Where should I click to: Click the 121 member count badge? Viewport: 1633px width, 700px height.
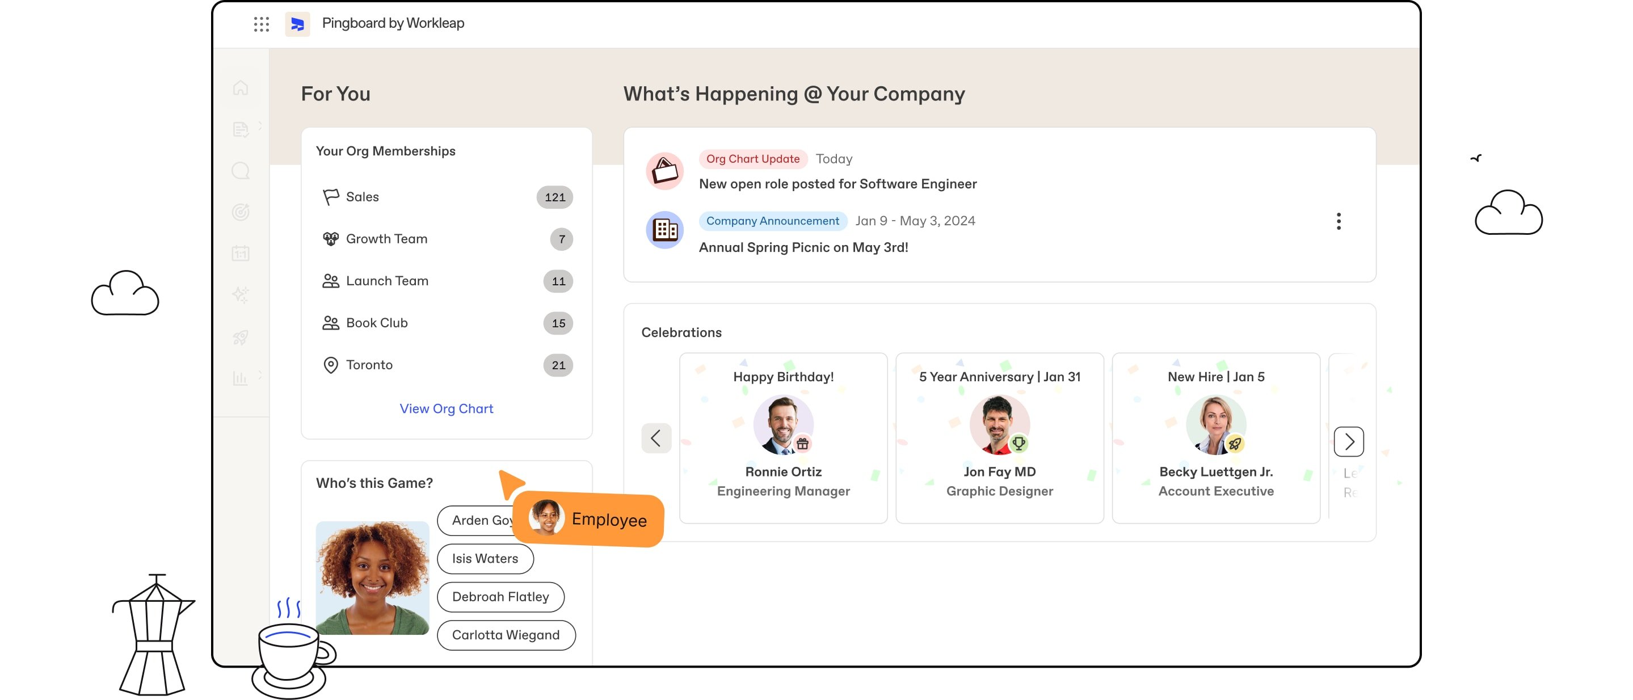pos(555,197)
